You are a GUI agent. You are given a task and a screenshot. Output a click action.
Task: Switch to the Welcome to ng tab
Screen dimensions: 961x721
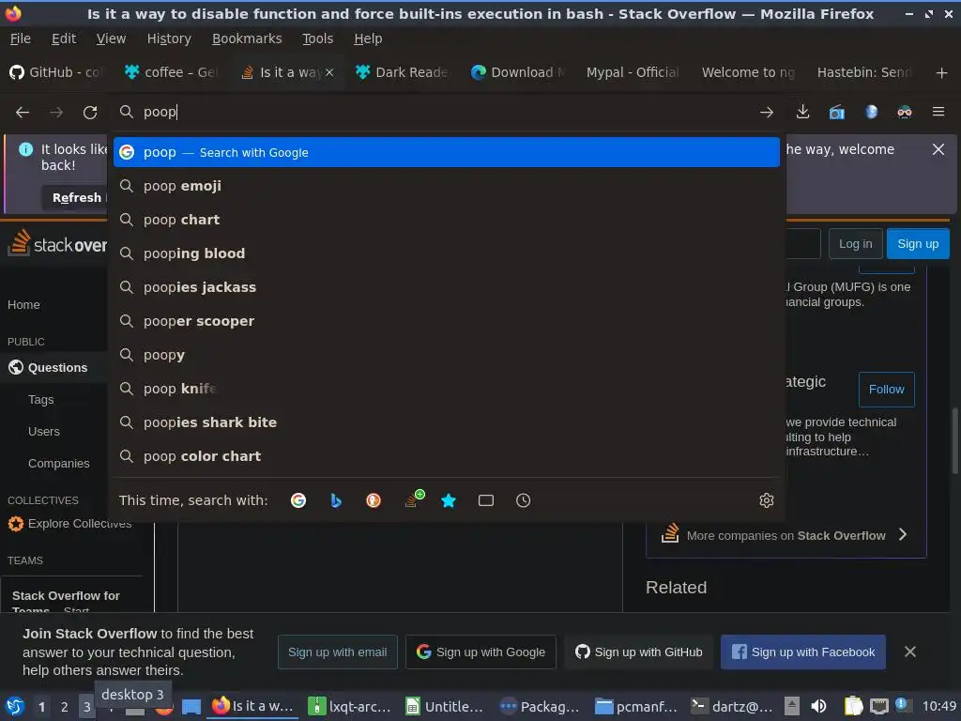(x=748, y=72)
